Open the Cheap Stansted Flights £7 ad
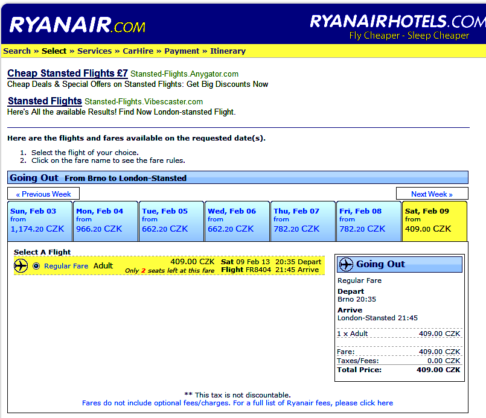This screenshot has width=486, height=418. 68,74
